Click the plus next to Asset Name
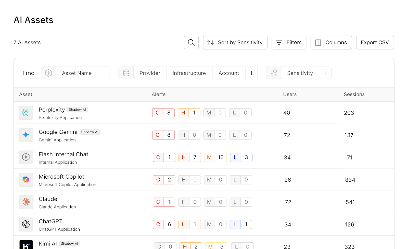The height and width of the screenshot is (249, 408). click(x=104, y=73)
